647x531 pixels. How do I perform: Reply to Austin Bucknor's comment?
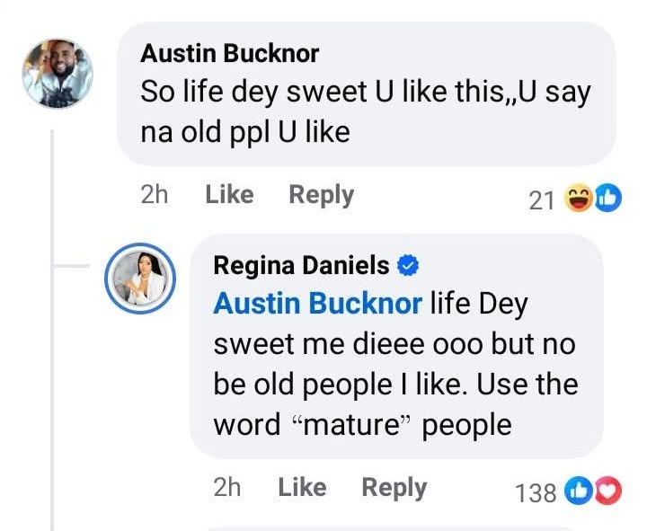click(321, 195)
